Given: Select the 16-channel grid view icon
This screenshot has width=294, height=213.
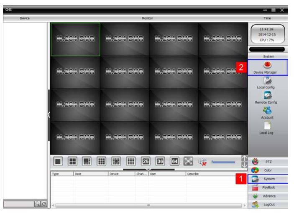Looking at the screenshot, I should coord(131,161).
